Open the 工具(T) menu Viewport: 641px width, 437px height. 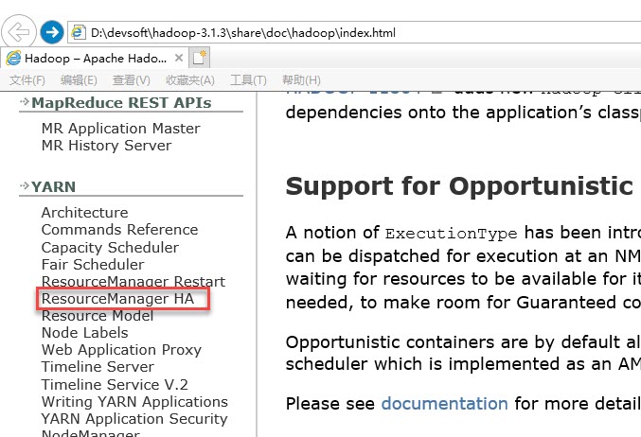tap(248, 80)
